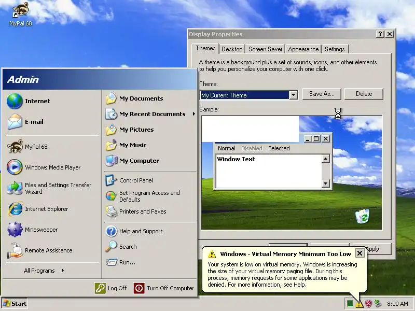
Task: Open the My Documents folder icon
Action: 111,98
